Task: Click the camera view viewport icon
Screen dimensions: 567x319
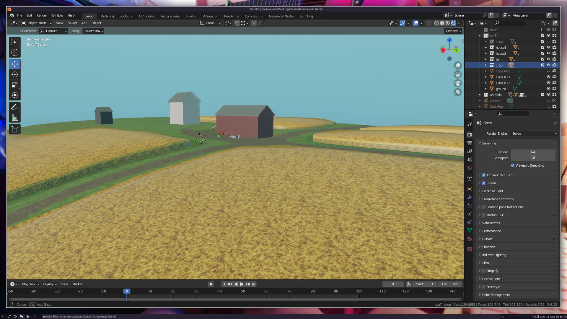Action: [x=458, y=83]
